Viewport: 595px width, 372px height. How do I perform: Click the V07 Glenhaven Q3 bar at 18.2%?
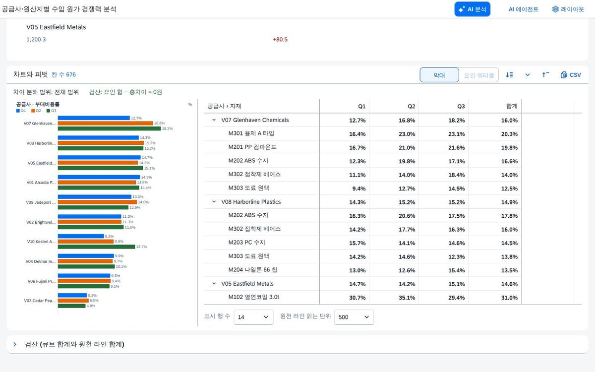pos(109,128)
